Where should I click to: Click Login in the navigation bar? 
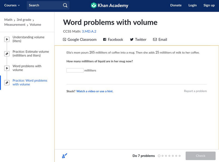pos(192,5)
